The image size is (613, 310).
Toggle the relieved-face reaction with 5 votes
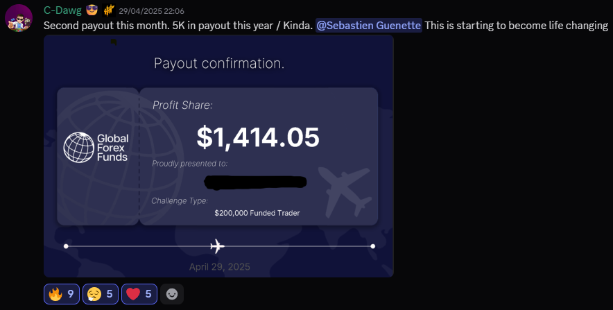pos(100,294)
